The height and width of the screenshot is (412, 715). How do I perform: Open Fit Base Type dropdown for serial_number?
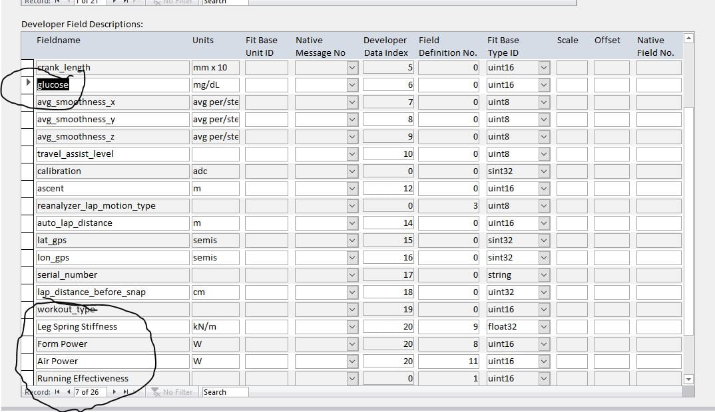pyautogui.click(x=544, y=275)
